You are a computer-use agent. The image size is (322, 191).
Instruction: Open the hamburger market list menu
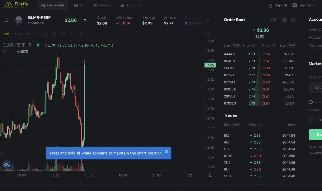click(x=7, y=20)
